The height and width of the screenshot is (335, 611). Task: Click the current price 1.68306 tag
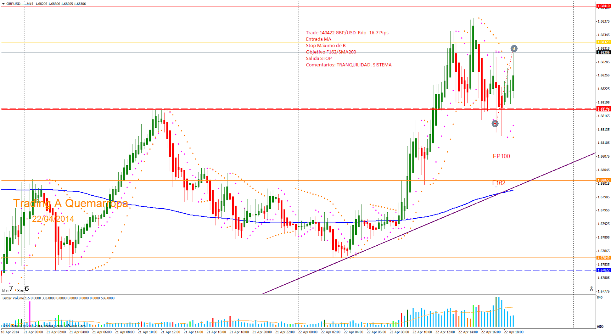point(603,53)
